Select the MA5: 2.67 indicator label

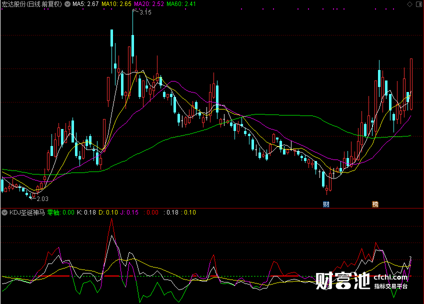click(x=85, y=4)
